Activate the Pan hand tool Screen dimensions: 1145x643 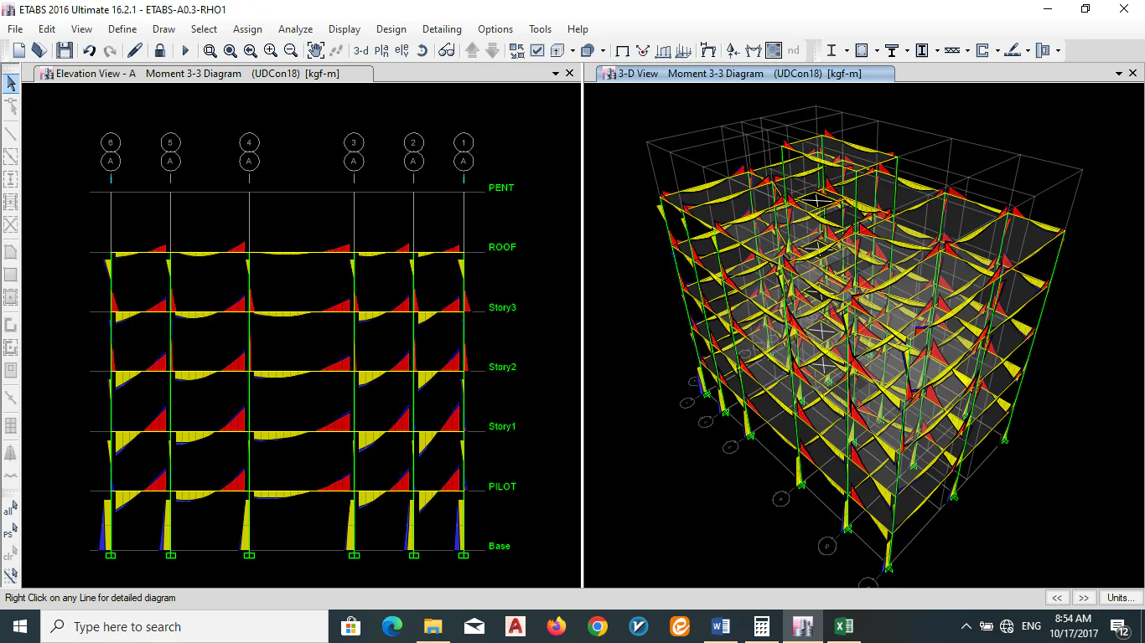[315, 50]
